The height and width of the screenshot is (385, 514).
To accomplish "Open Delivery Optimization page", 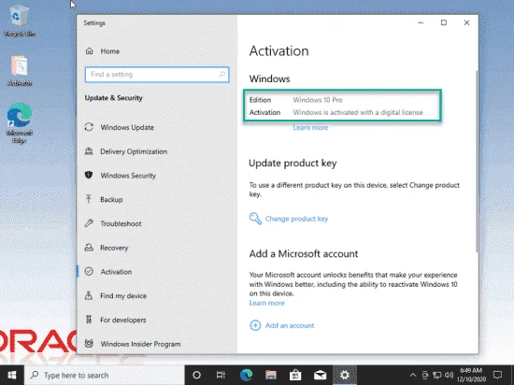I will 126,151.
